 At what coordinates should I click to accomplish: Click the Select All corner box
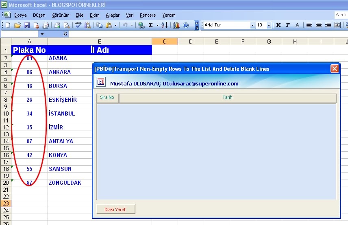(6, 42)
